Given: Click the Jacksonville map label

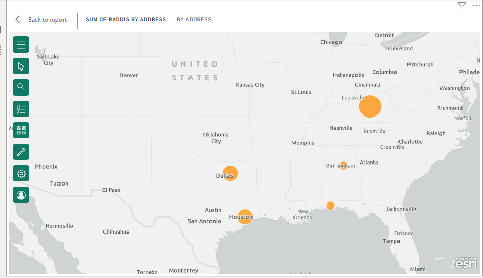Looking at the screenshot, I should point(401,209).
